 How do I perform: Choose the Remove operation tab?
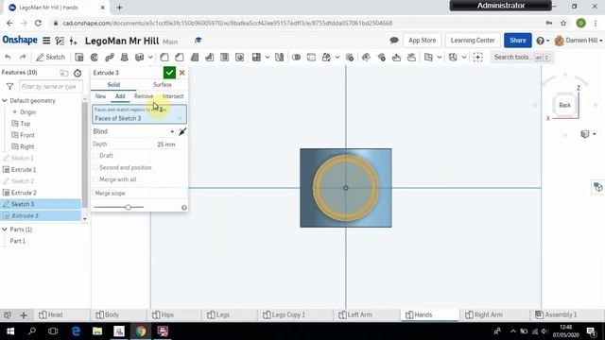pyautogui.click(x=144, y=96)
